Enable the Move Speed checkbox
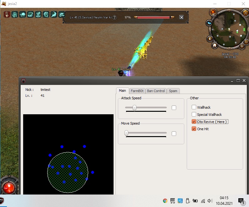This screenshot has width=249, height=207. click(x=174, y=134)
